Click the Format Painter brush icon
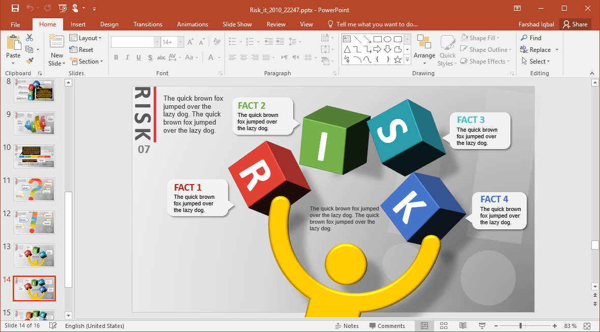 click(30, 61)
